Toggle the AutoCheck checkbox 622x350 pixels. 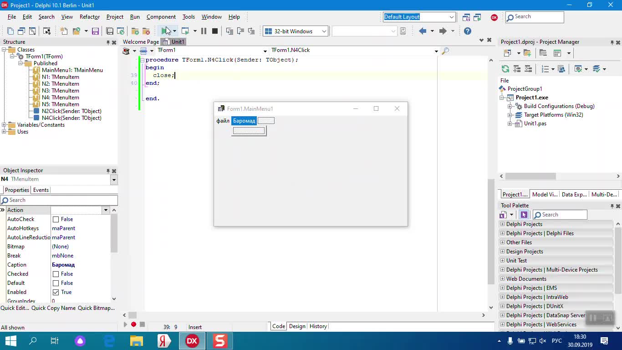[56, 219]
